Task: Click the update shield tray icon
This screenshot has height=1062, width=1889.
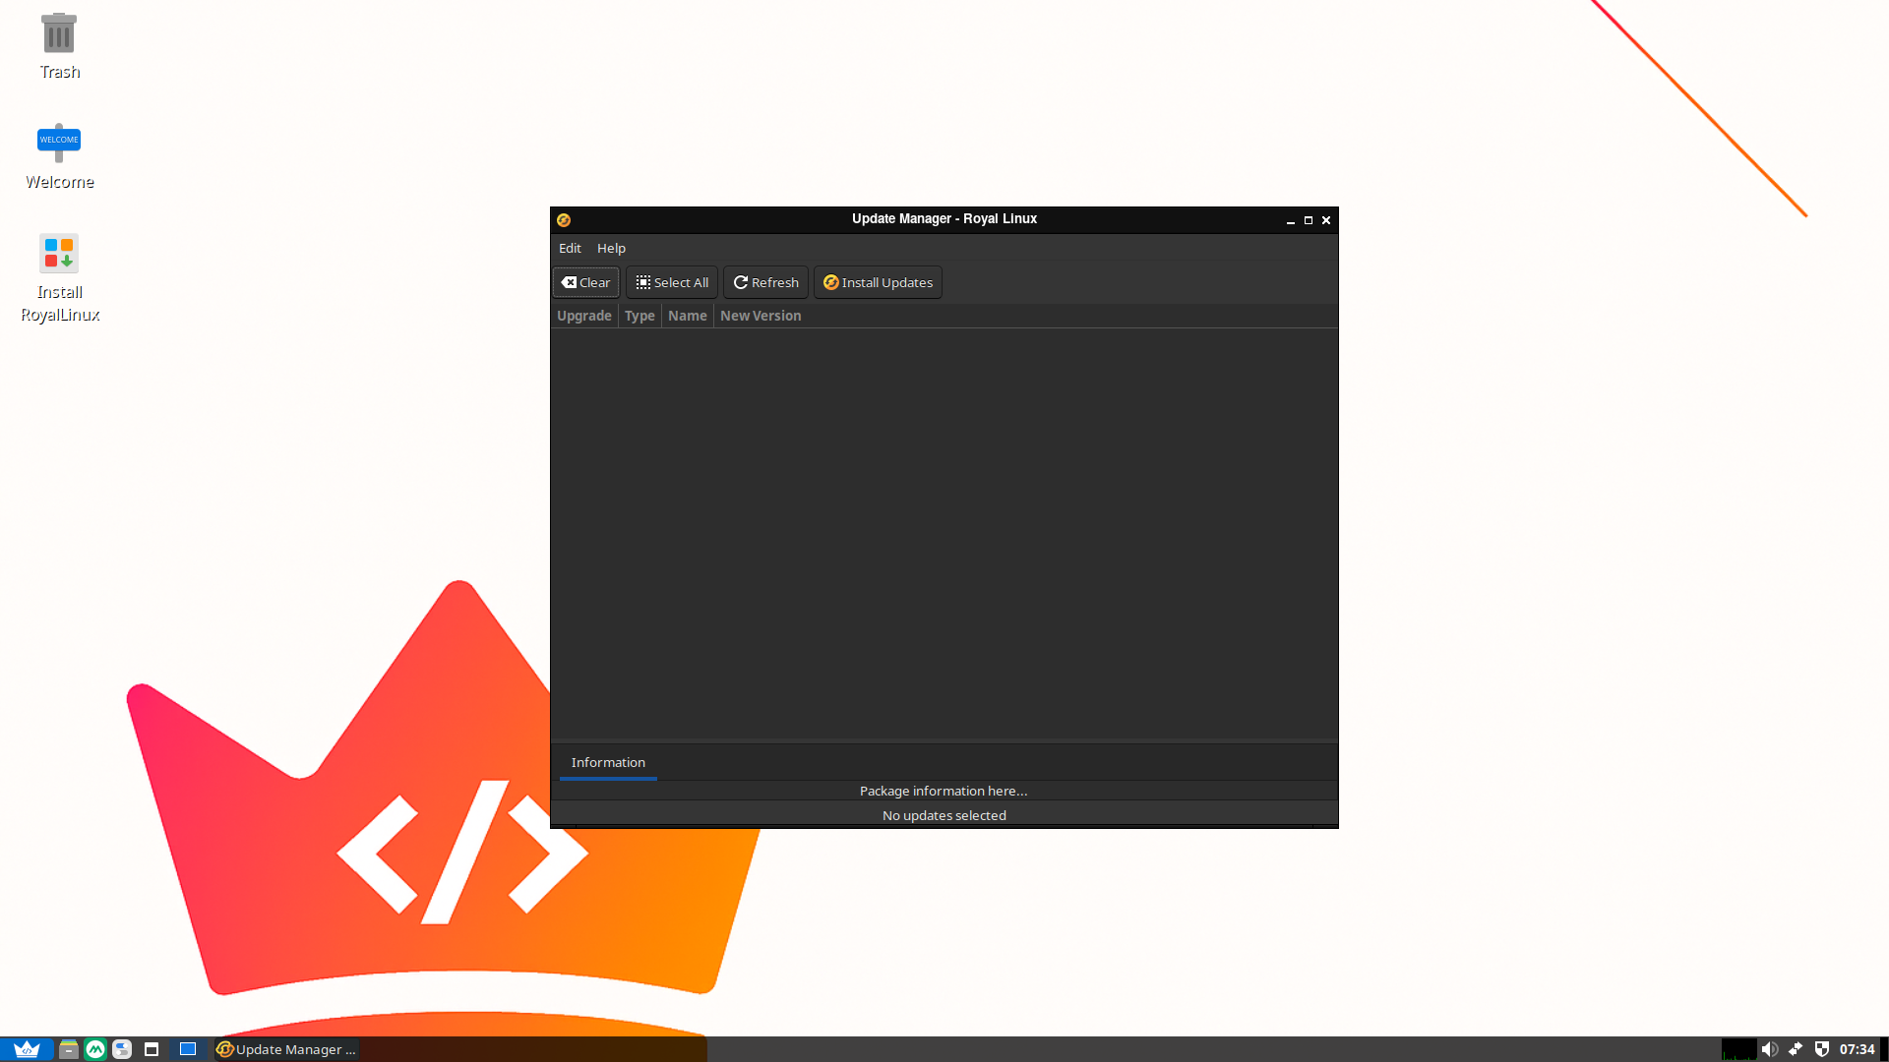Action: coord(1822,1049)
